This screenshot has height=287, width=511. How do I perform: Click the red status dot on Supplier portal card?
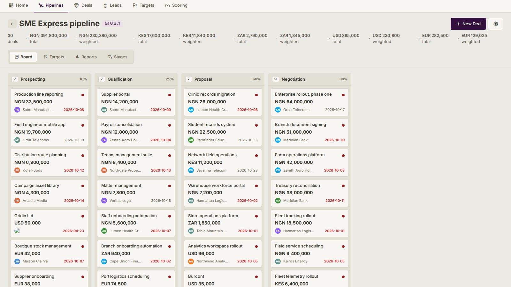[x=170, y=95]
